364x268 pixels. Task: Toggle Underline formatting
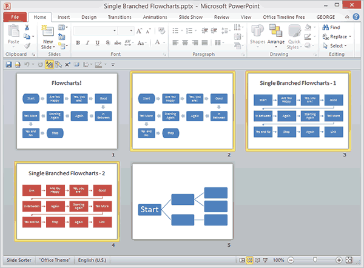coord(96,42)
